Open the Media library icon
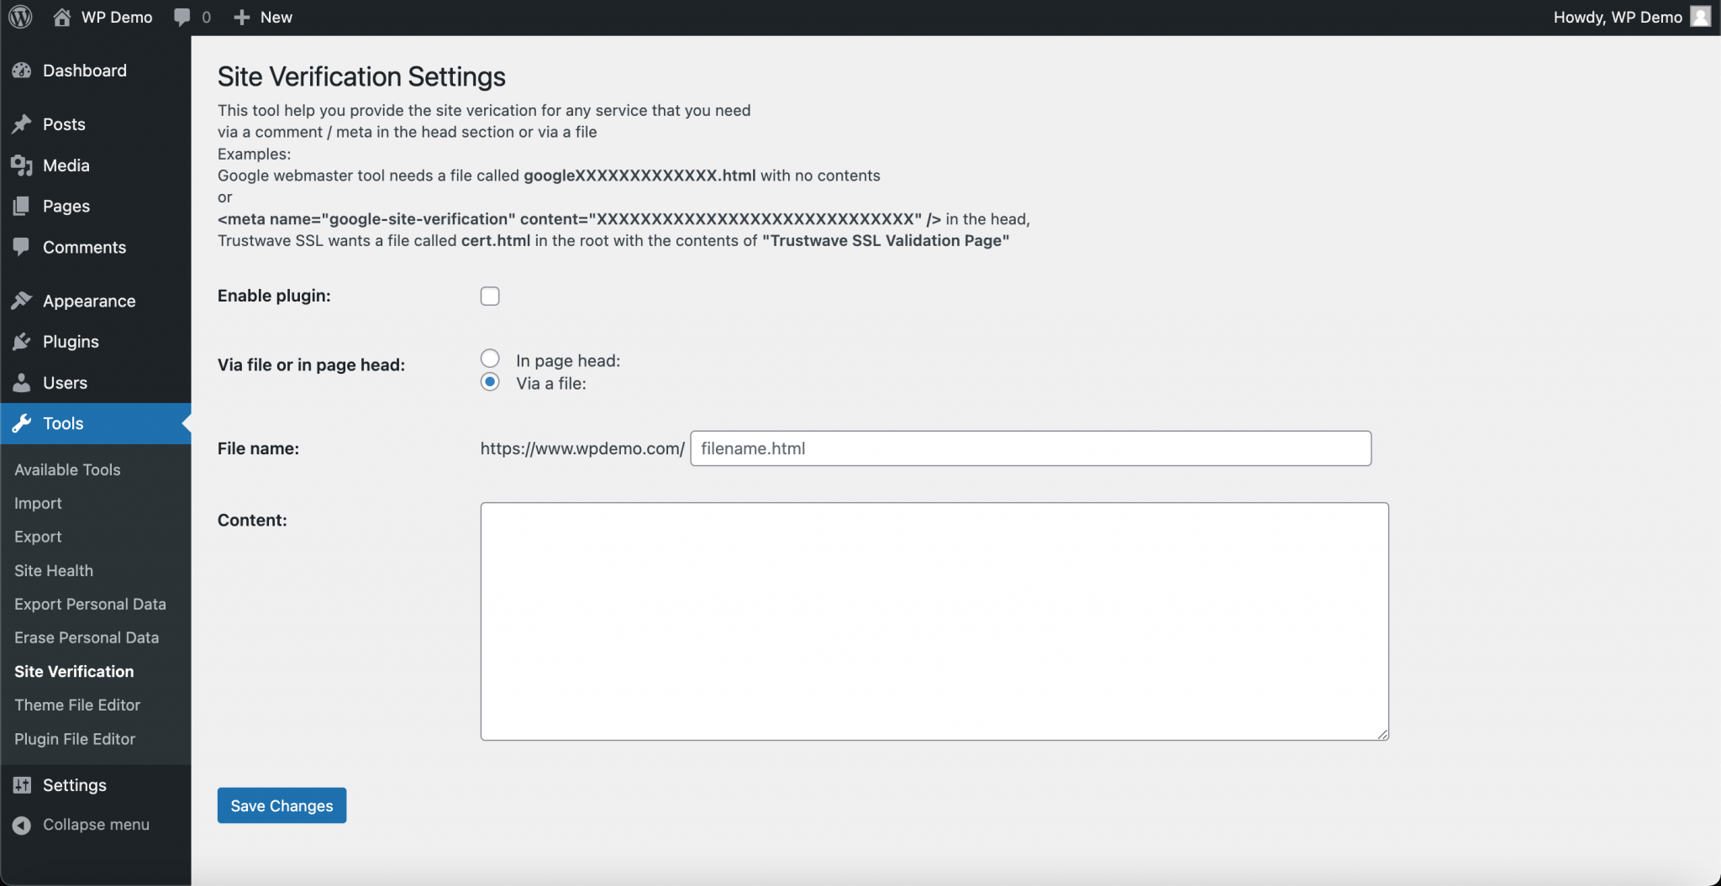1721x886 pixels. tap(21, 165)
